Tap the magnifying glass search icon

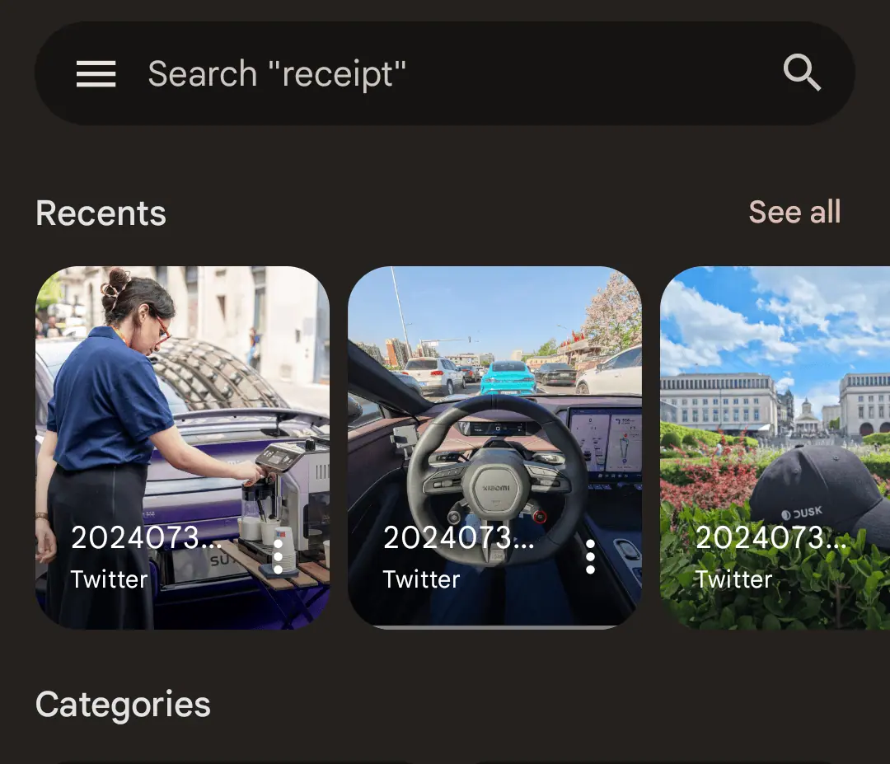coord(802,73)
